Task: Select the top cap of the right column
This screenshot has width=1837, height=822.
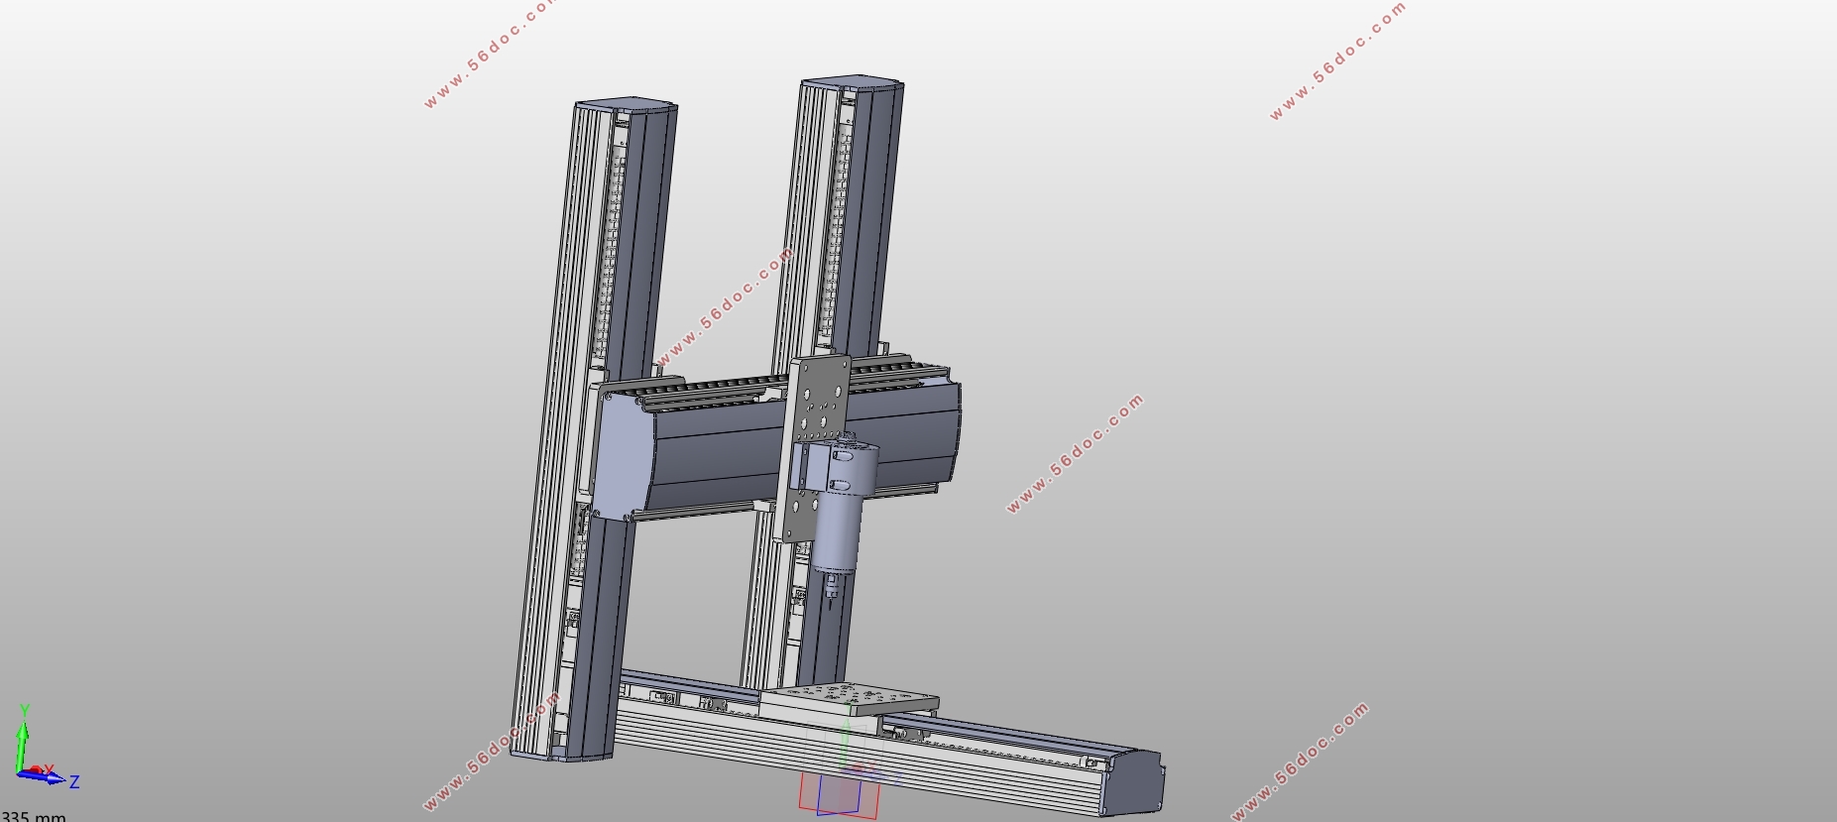Action: (853, 81)
